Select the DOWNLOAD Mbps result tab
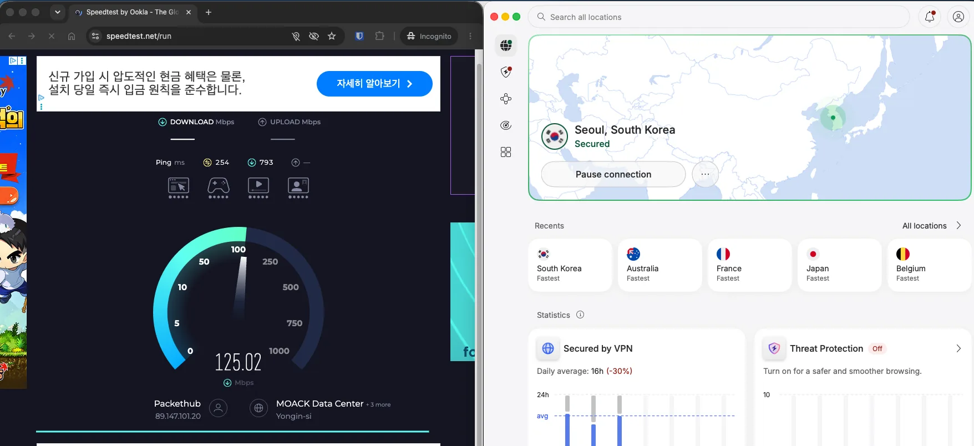The width and height of the screenshot is (974, 446). coord(196,122)
